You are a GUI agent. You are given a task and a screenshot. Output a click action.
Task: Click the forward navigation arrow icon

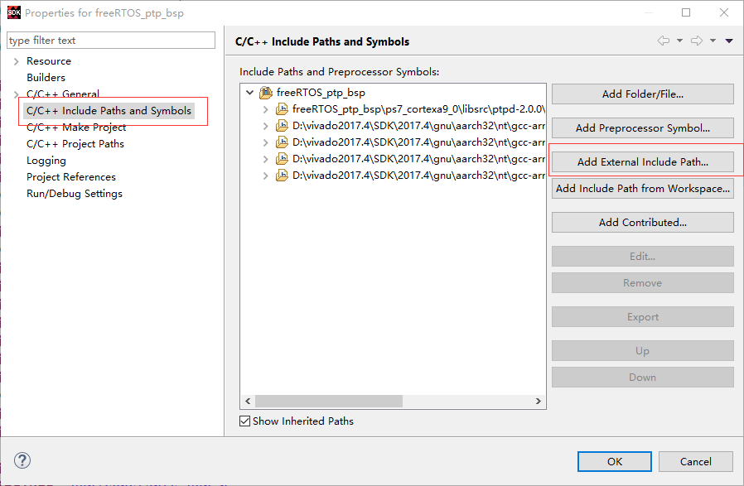click(697, 41)
